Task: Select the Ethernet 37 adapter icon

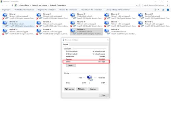Action: [x=141, y=16]
